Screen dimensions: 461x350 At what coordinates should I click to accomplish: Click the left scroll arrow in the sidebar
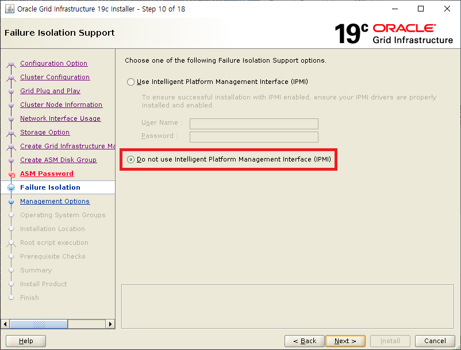point(5,324)
